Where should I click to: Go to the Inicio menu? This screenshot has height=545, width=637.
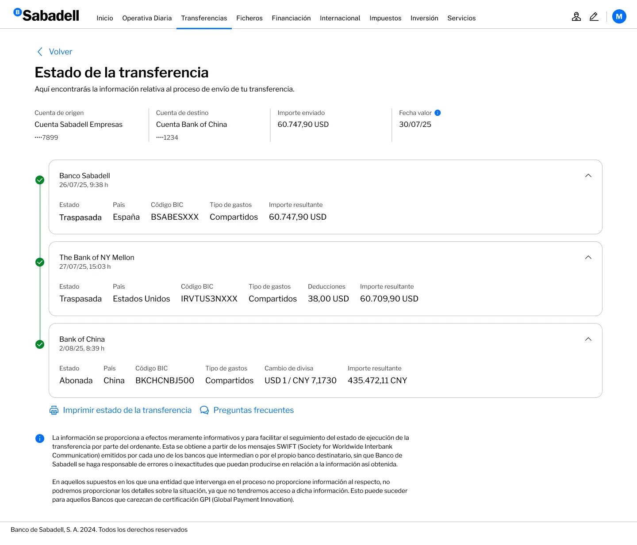pos(105,18)
